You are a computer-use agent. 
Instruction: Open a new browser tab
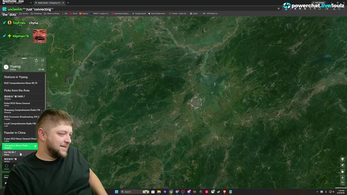pyautogui.click(x=68, y=3)
